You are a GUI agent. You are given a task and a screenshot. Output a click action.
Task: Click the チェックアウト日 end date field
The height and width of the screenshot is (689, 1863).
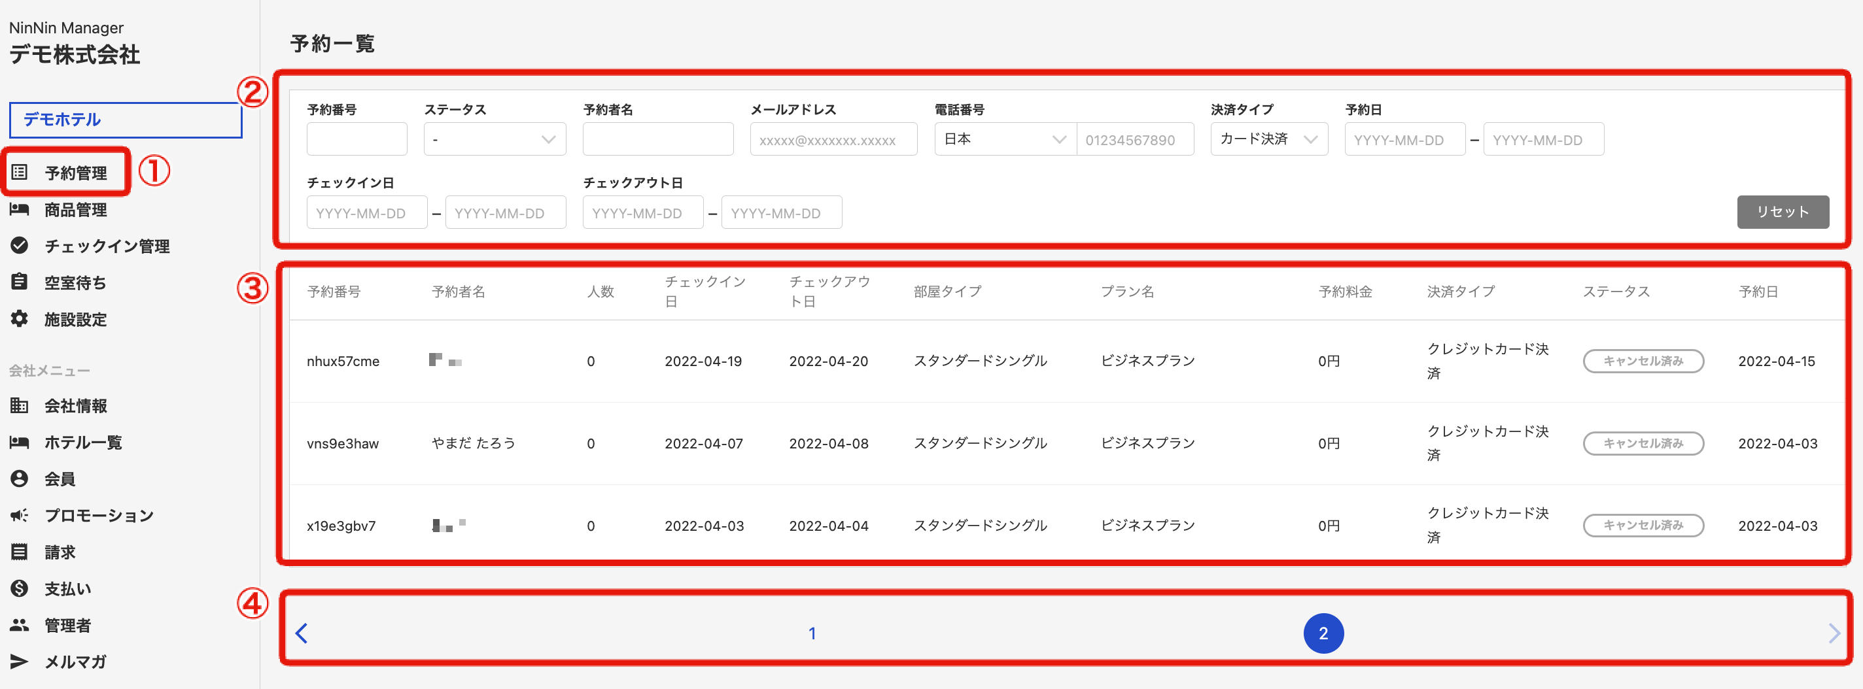[782, 212]
